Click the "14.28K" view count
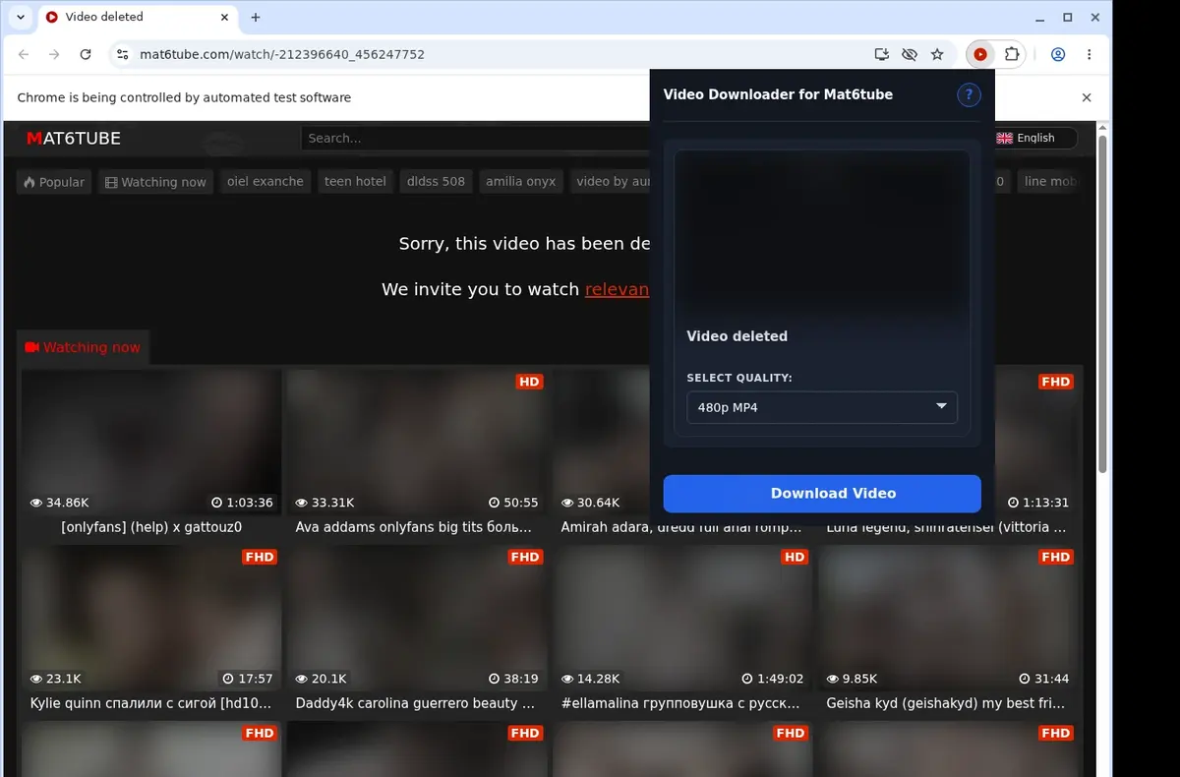 pyautogui.click(x=590, y=679)
